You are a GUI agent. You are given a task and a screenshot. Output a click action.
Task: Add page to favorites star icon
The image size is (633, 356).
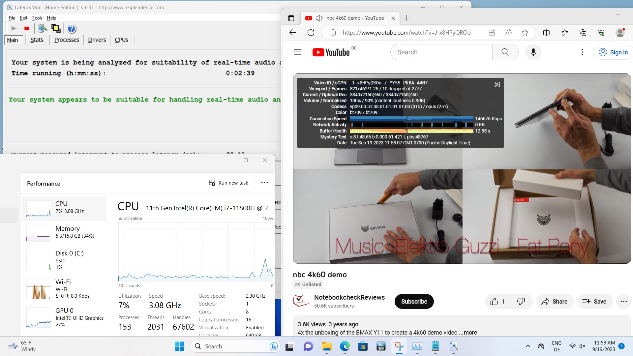pyautogui.click(x=525, y=33)
